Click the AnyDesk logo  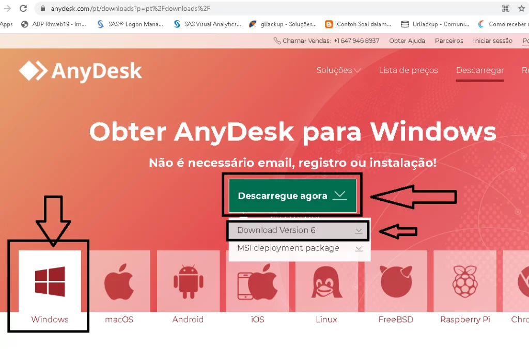click(80, 71)
